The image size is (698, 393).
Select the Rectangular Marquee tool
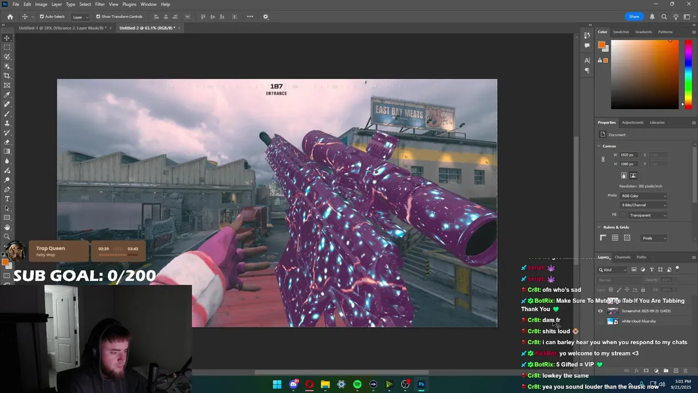[x=7, y=47]
